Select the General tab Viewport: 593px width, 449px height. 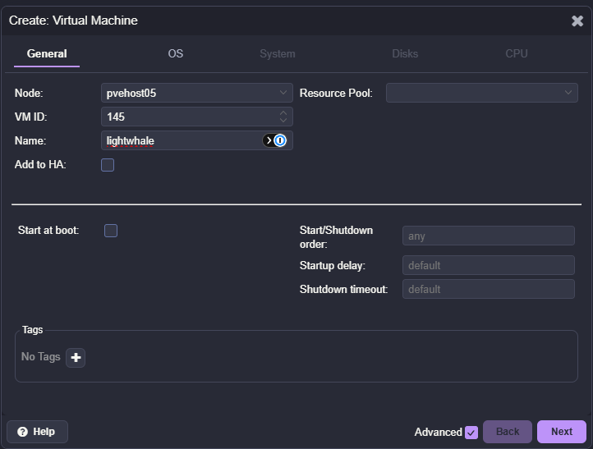pyautogui.click(x=47, y=53)
